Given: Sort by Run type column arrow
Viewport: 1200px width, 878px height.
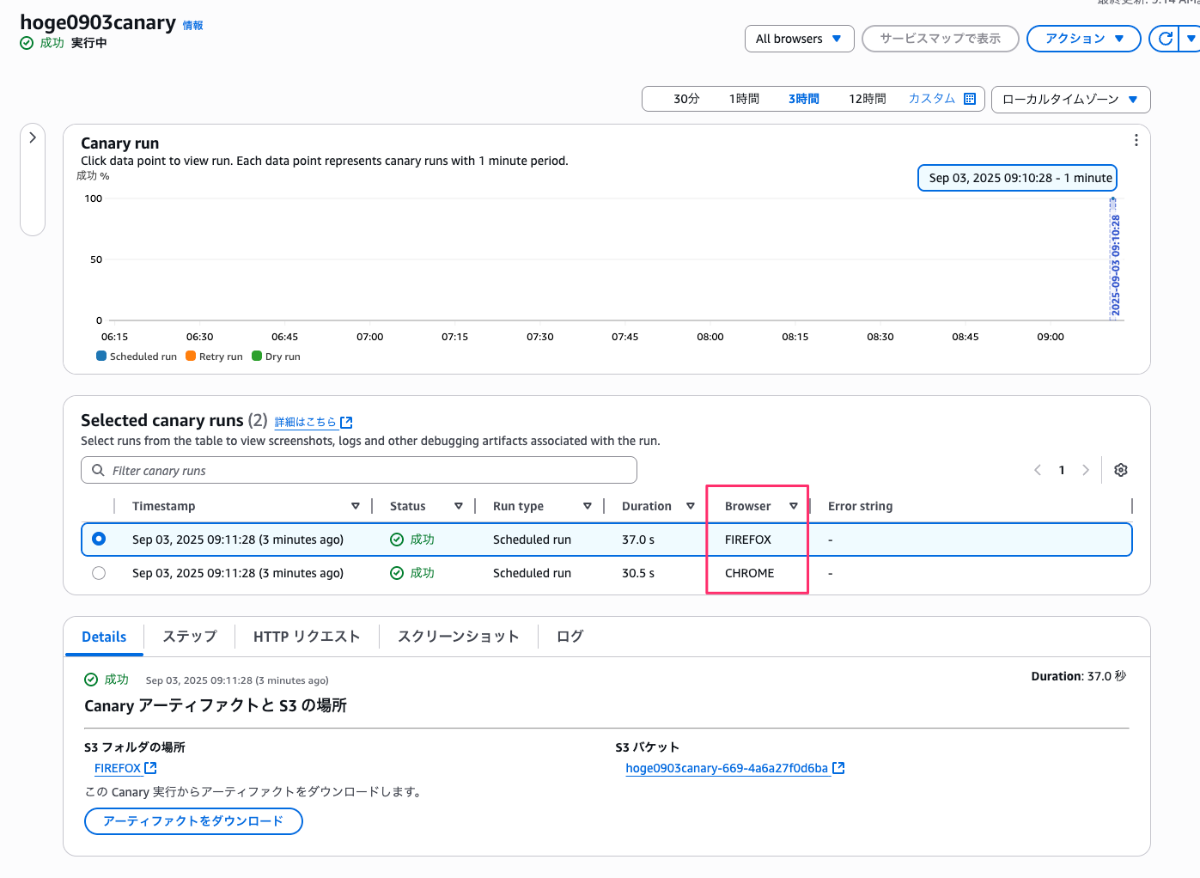Looking at the screenshot, I should coord(588,506).
